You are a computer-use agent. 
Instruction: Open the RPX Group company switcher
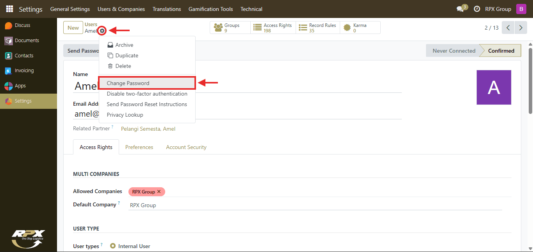click(x=498, y=9)
